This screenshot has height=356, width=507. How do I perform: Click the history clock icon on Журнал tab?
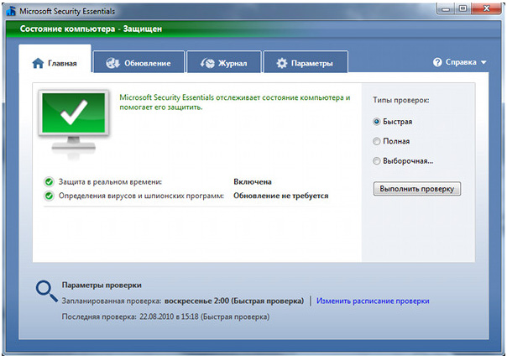[x=207, y=63]
